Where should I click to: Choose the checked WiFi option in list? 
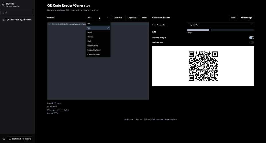click(98, 28)
